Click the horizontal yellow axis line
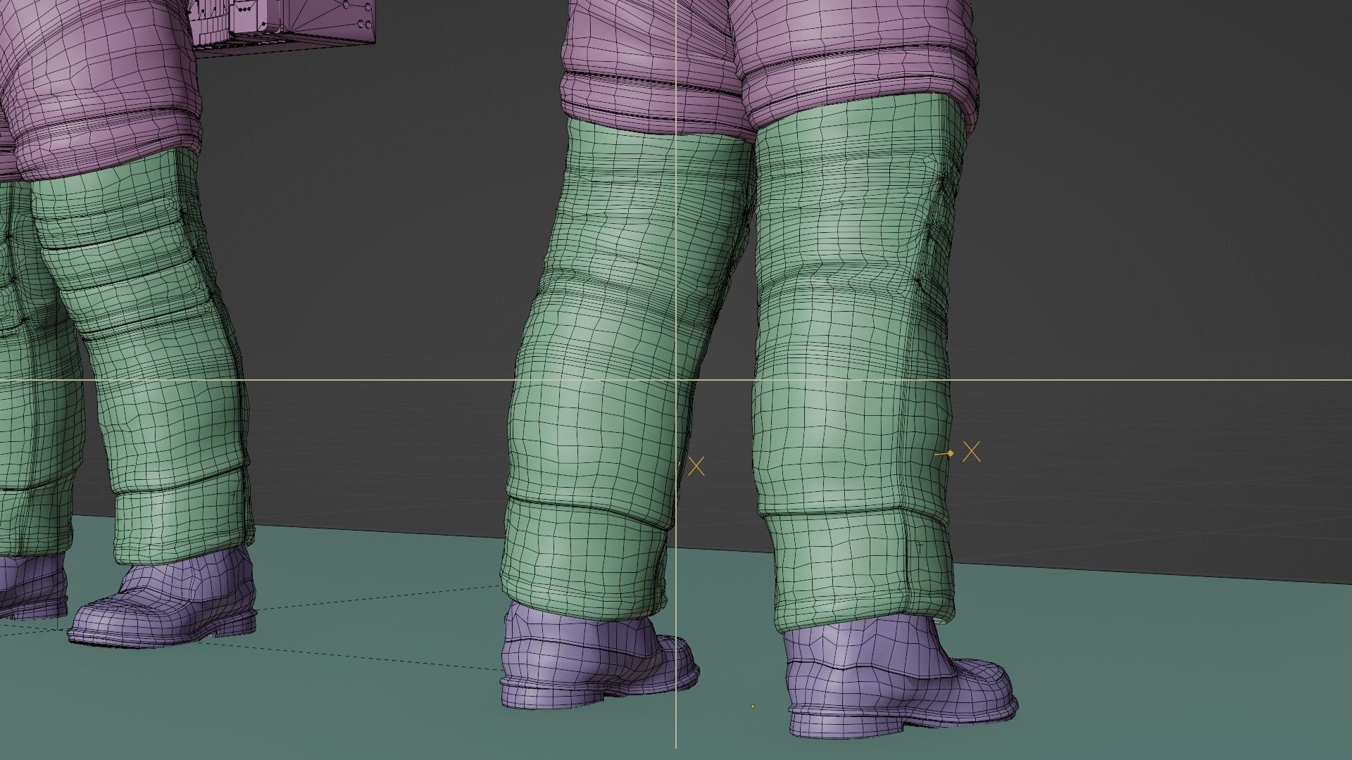The image size is (1352, 760). click(x=1127, y=381)
